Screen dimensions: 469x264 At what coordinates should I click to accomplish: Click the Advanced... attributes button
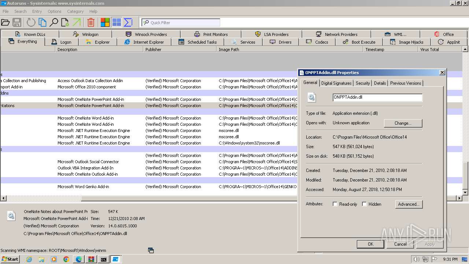point(409,204)
